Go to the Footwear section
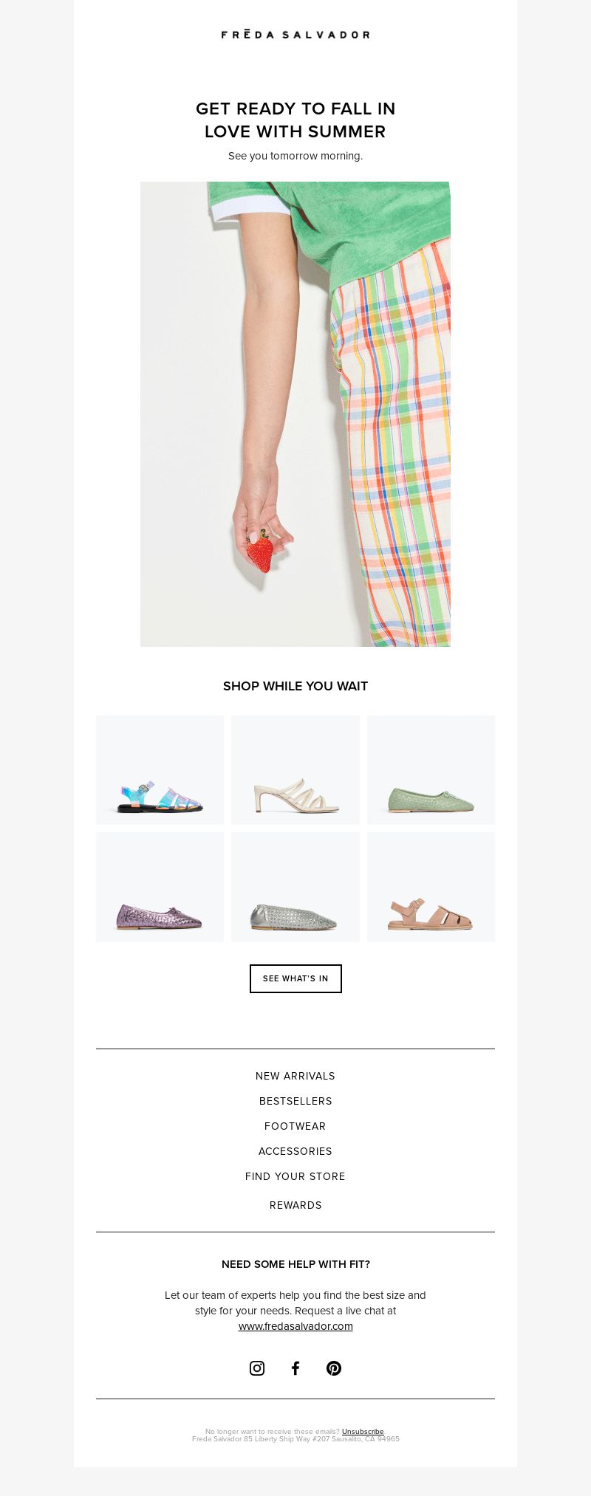This screenshot has height=1496, width=591. (295, 1126)
